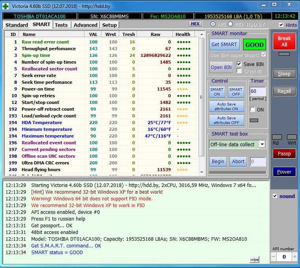This screenshot has height=268, width=300.
Task: Open the Off-line data collect dropdown
Action: [x=262, y=144]
